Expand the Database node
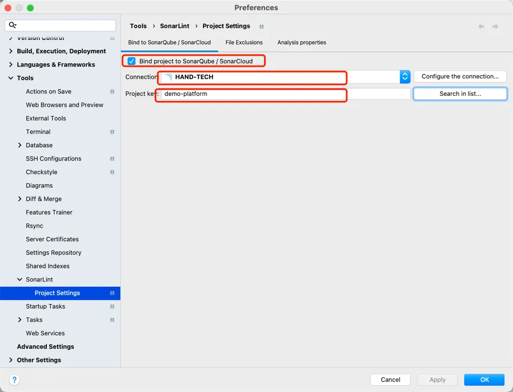The image size is (513, 392). coord(20,145)
